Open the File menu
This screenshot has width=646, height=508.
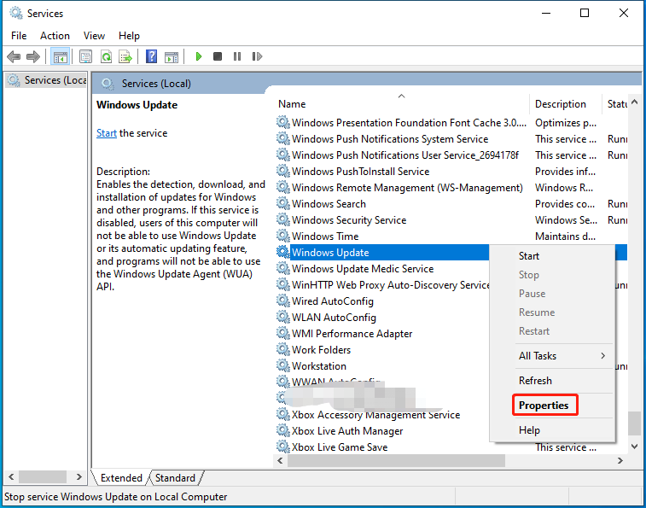point(19,36)
